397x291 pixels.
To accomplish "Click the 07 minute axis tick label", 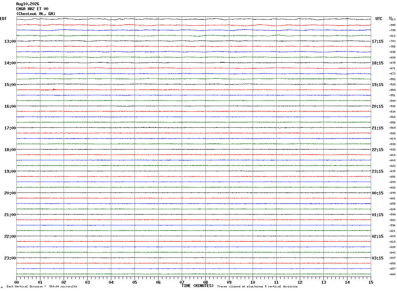I will tap(182, 282).
